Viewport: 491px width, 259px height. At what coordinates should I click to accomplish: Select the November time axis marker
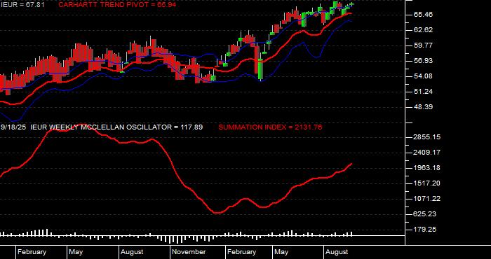click(189, 252)
